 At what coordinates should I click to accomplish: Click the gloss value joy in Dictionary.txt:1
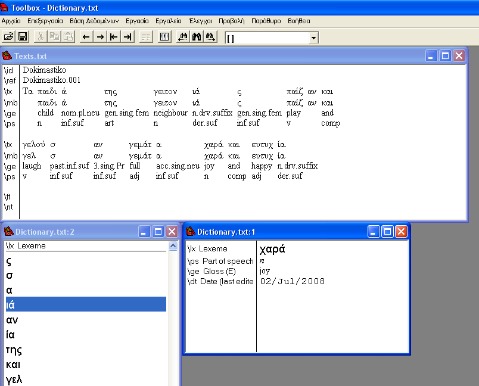coord(265,271)
